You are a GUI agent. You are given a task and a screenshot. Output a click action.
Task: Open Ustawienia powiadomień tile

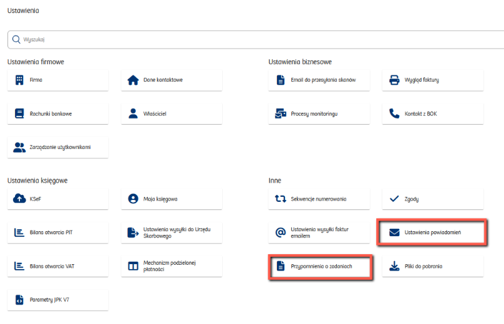click(433, 232)
